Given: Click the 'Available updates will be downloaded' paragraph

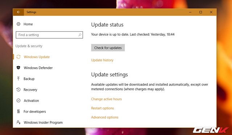Looking at the screenshot, I should (150, 87).
